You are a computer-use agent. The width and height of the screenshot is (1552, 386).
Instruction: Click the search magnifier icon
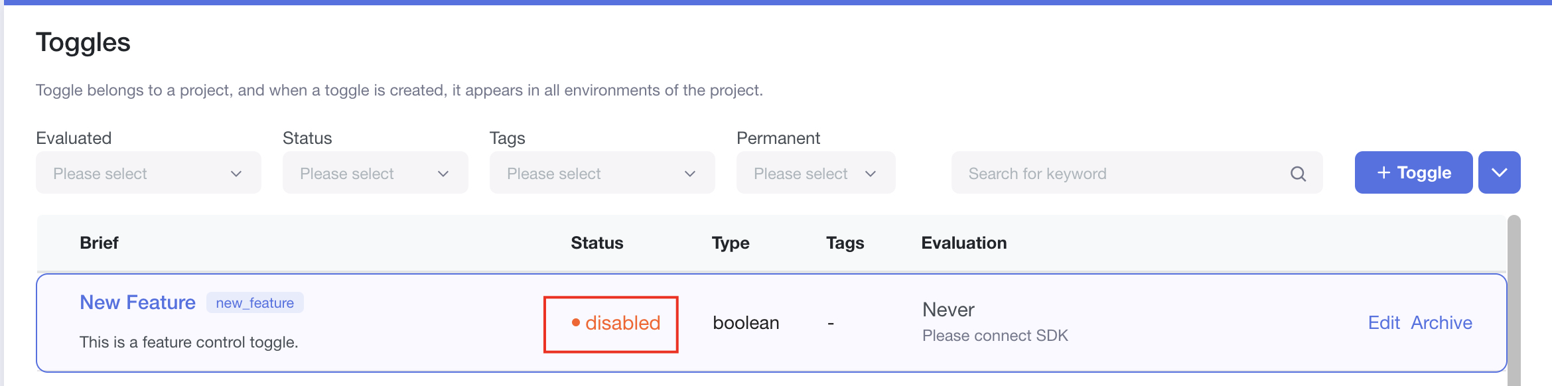pyautogui.click(x=1298, y=174)
